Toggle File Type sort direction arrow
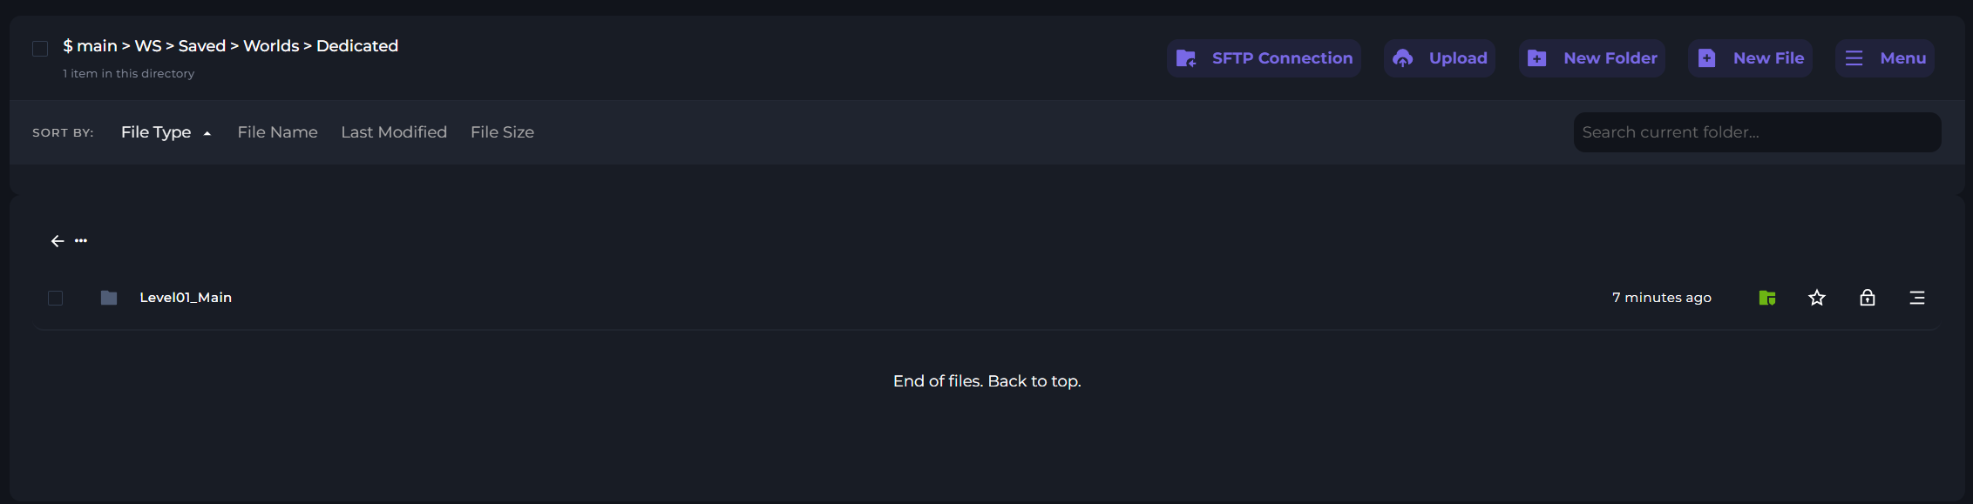Image resolution: width=1973 pixels, height=504 pixels. point(207,133)
